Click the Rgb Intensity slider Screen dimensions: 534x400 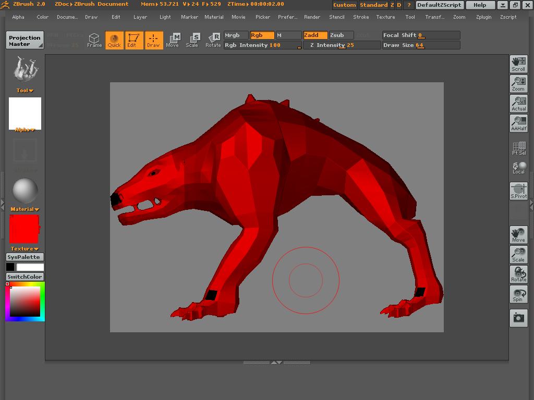[262, 45]
